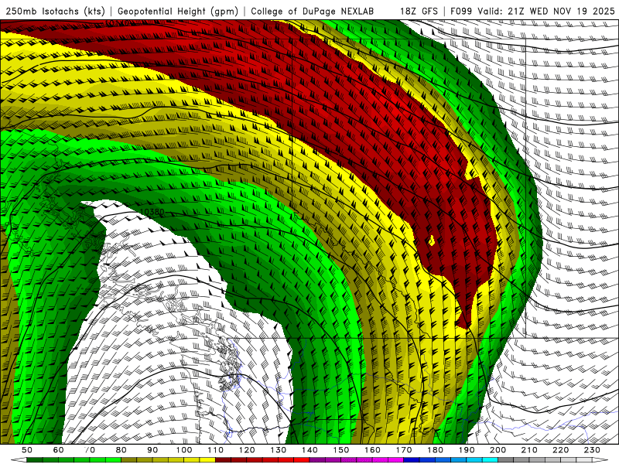Viewport: 619px width, 464px height.
Task: Select the 190 scale value
Action: [x=467, y=450]
